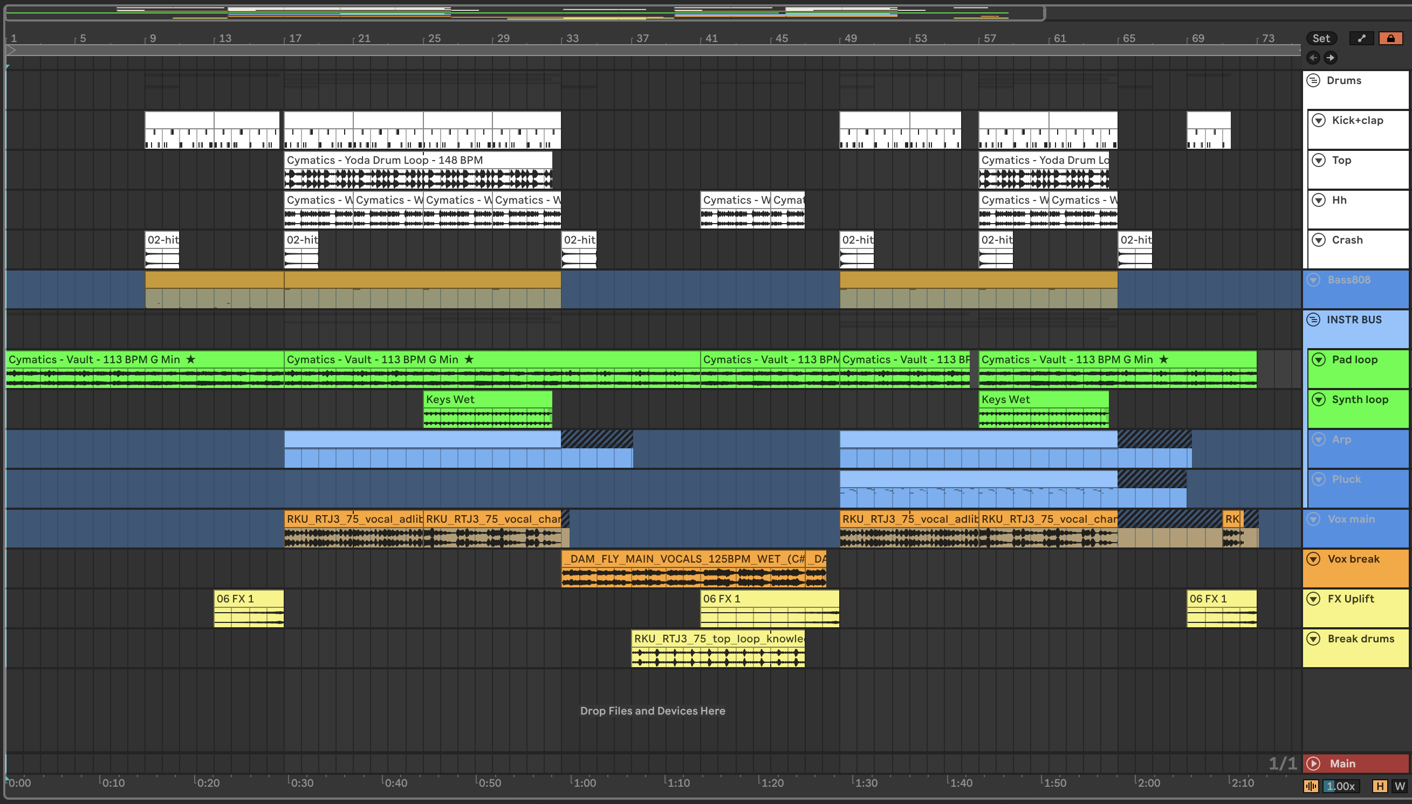Click the Top track unfold icon
1412x804 pixels.
pos(1319,160)
